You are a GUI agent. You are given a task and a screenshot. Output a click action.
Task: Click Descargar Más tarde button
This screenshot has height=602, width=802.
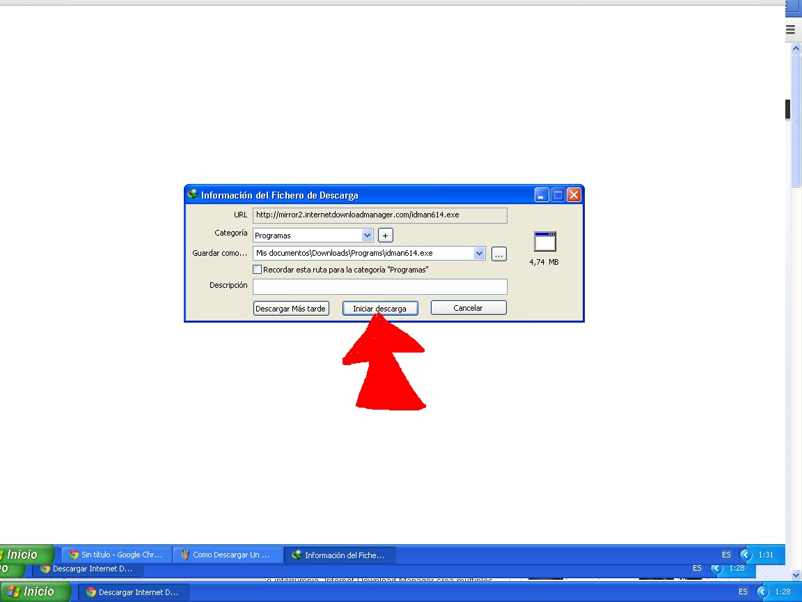click(x=291, y=308)
